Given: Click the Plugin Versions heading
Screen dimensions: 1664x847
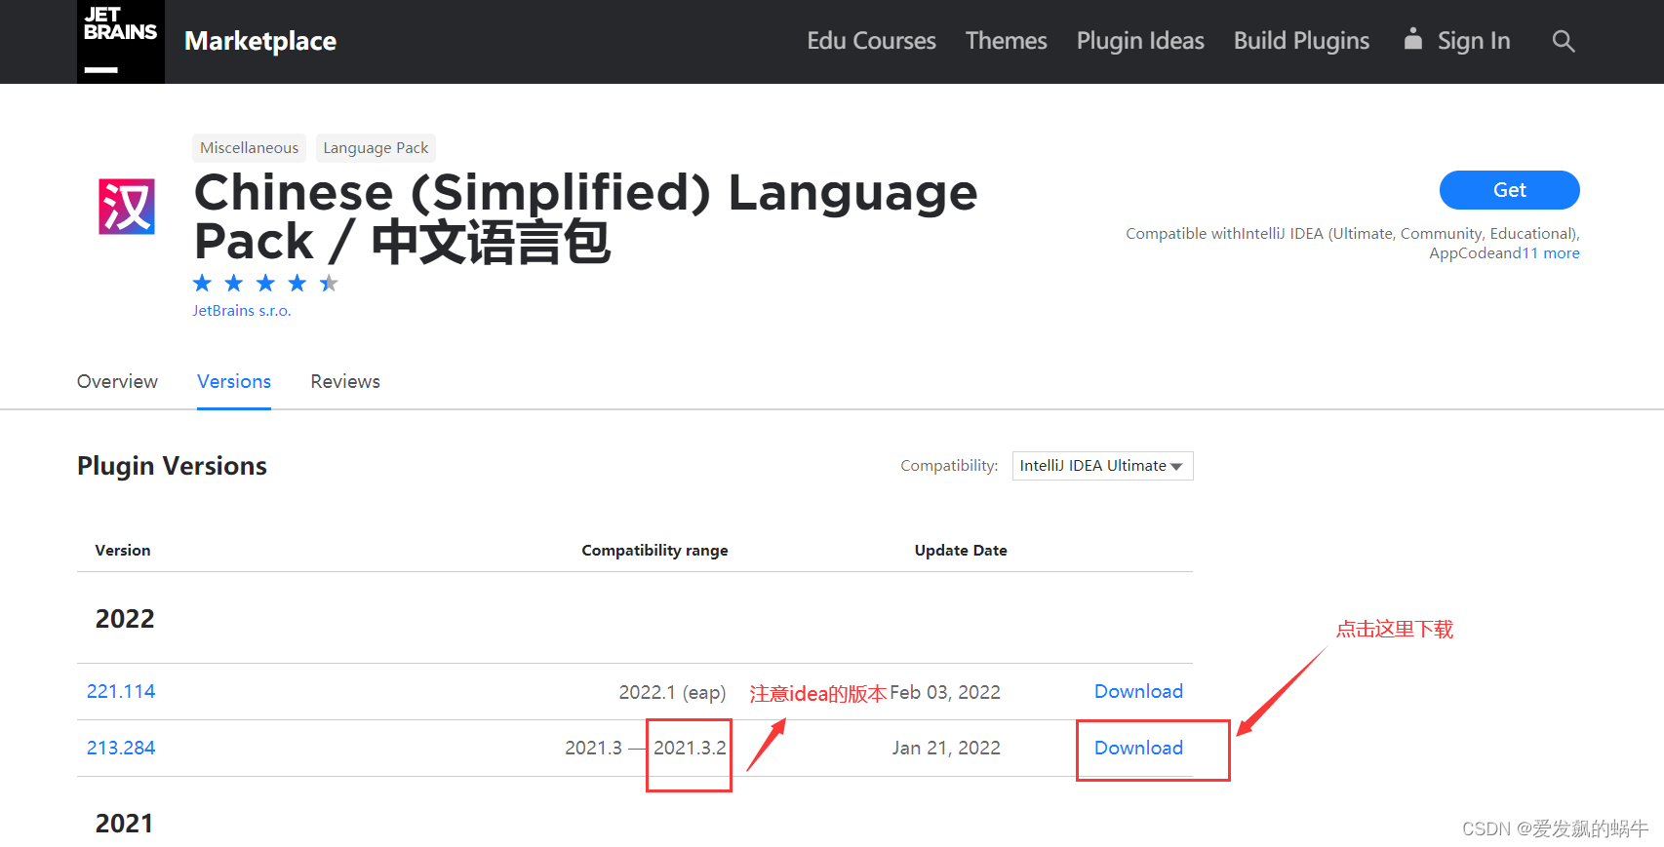Looking at the screenshot, I should coord(172,466).
